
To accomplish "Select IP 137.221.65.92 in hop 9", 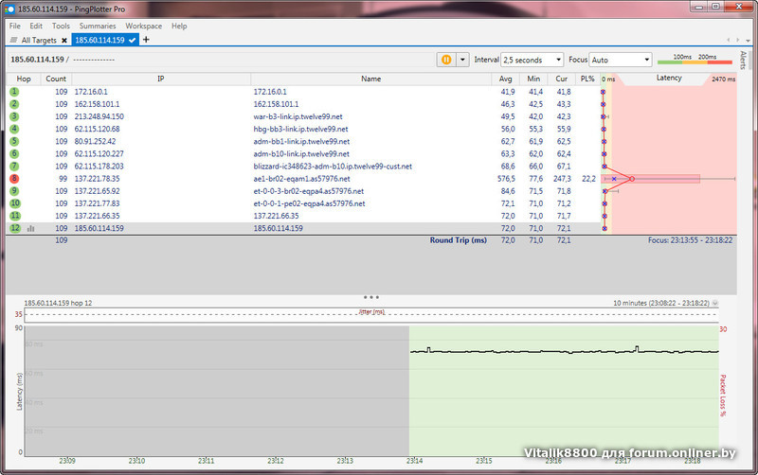I will pos(98,191).
